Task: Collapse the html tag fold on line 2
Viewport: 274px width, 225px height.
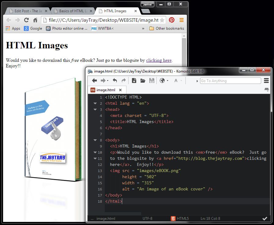Action: 95,103
